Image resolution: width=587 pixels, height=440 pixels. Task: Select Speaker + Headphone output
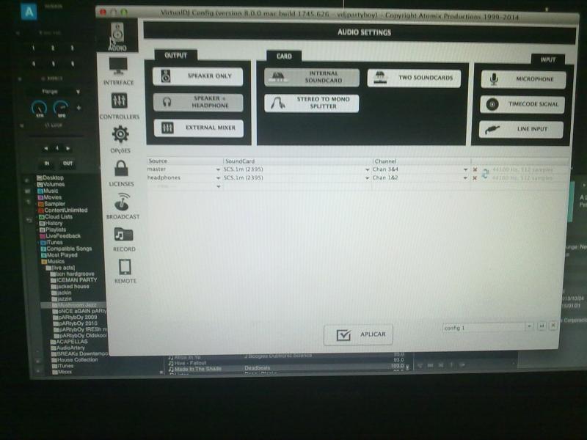pos(198,102)
